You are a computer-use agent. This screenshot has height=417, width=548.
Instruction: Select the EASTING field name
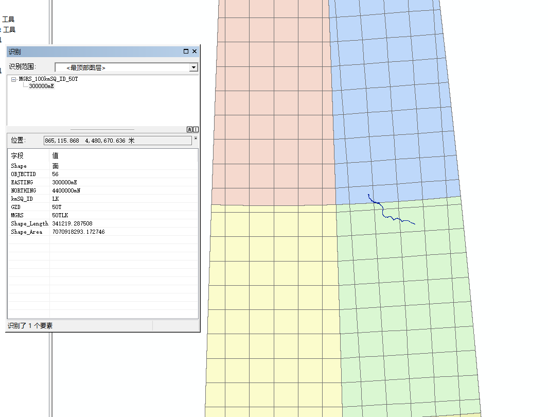[22, 182]
